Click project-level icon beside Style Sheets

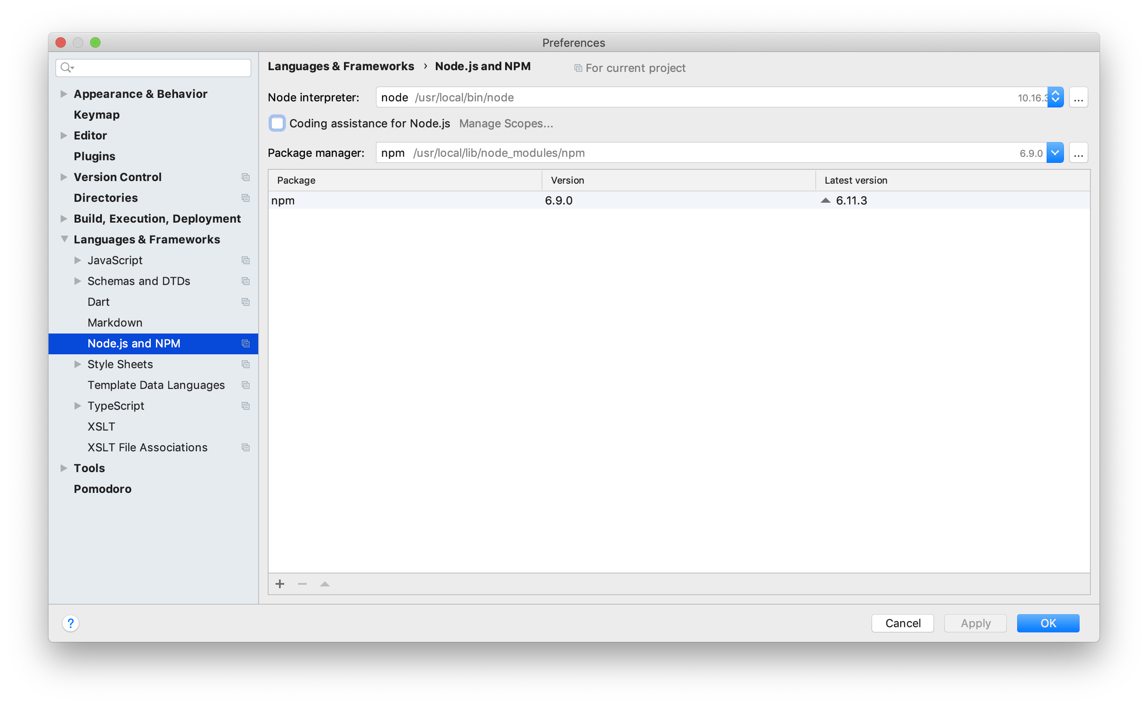pos(245,364)
